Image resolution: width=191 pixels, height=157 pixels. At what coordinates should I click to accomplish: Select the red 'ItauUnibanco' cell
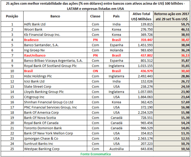pyautogui.click(x=55, y=56)
